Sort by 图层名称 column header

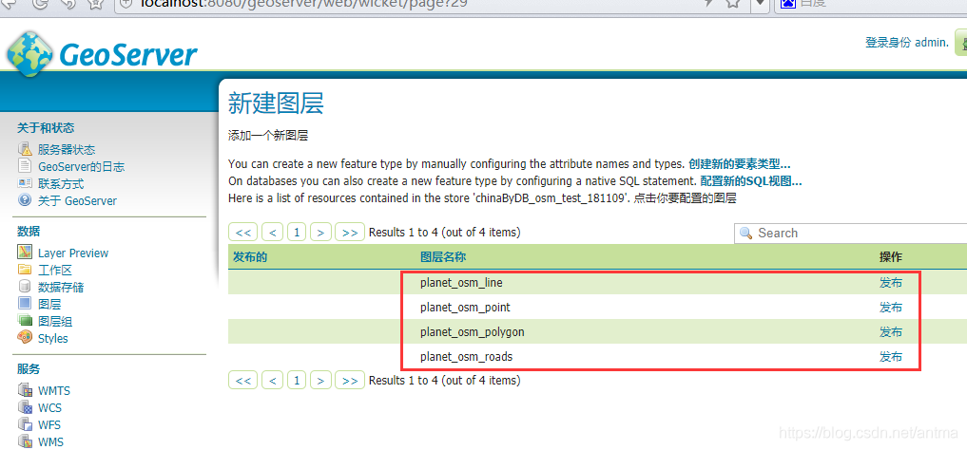coord(443,256)
